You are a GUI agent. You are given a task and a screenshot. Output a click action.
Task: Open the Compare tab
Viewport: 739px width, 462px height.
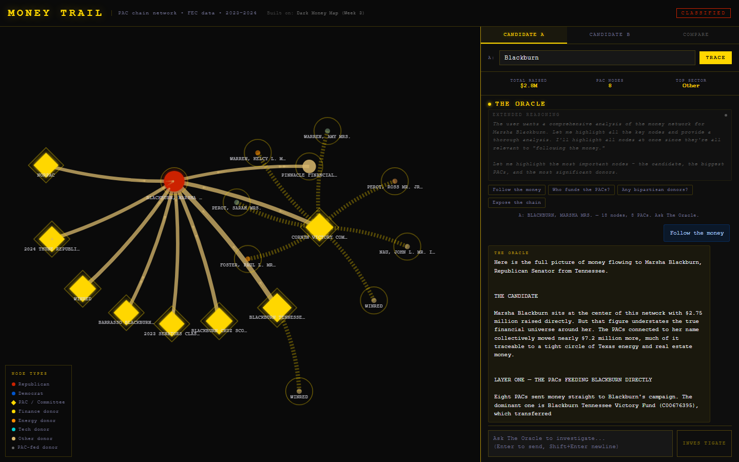pos(695,35)
